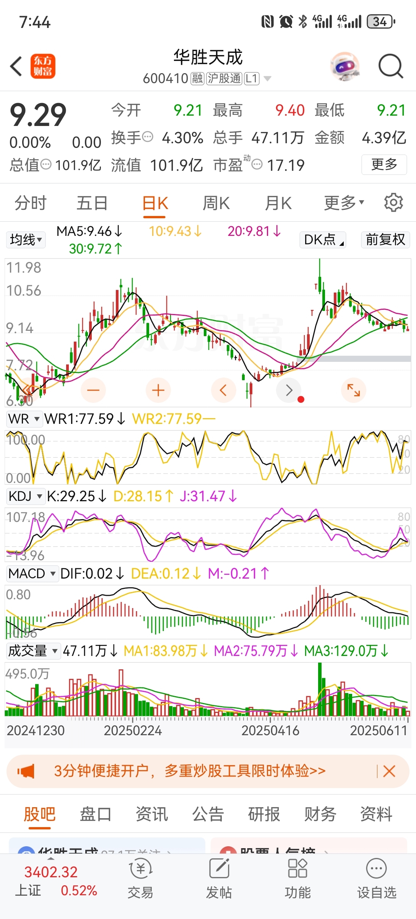Open the robot assistant avatar
416x919 pixels.
[x=345, y=66]
